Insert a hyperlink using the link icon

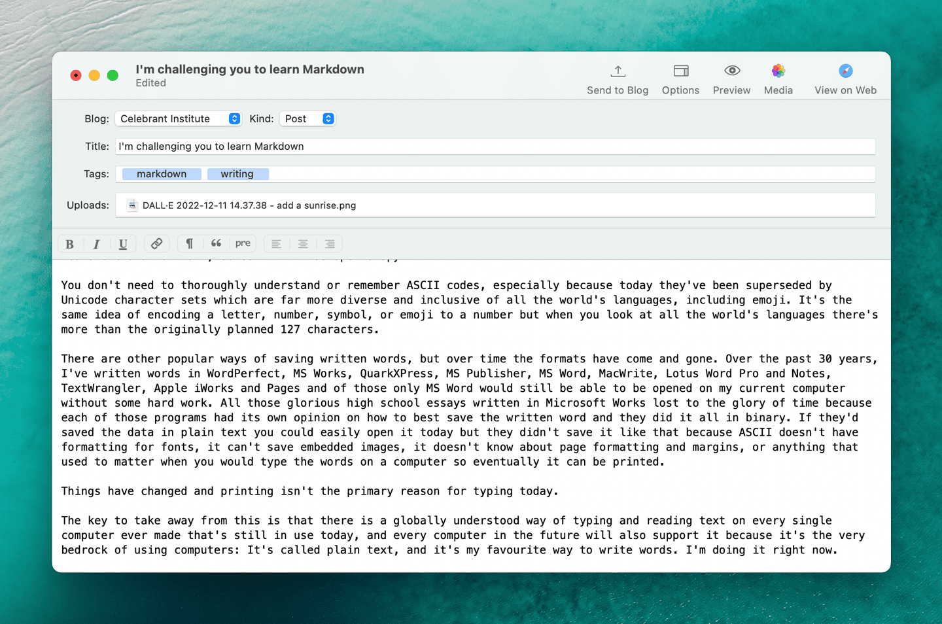157,243
